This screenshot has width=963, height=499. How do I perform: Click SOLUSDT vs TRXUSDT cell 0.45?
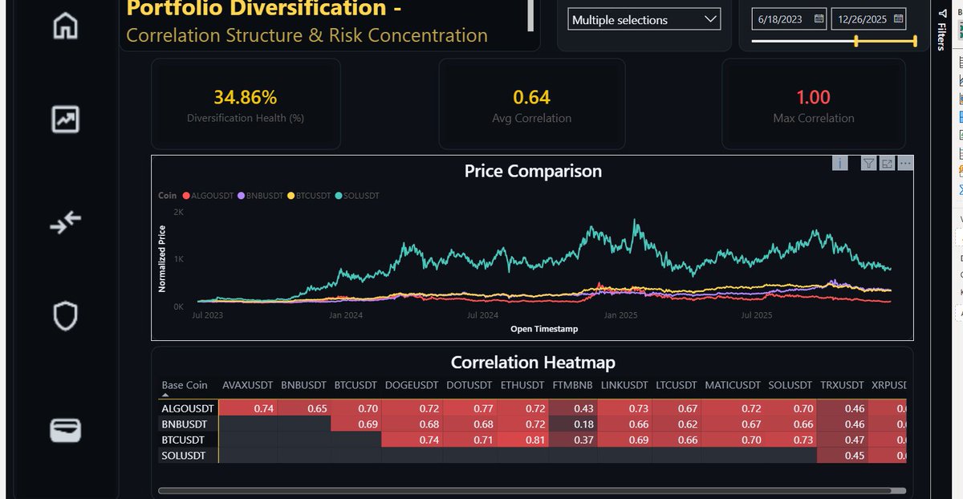(843, 456)
